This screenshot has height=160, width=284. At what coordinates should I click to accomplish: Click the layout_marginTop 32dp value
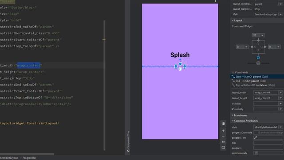click(257, 9)
